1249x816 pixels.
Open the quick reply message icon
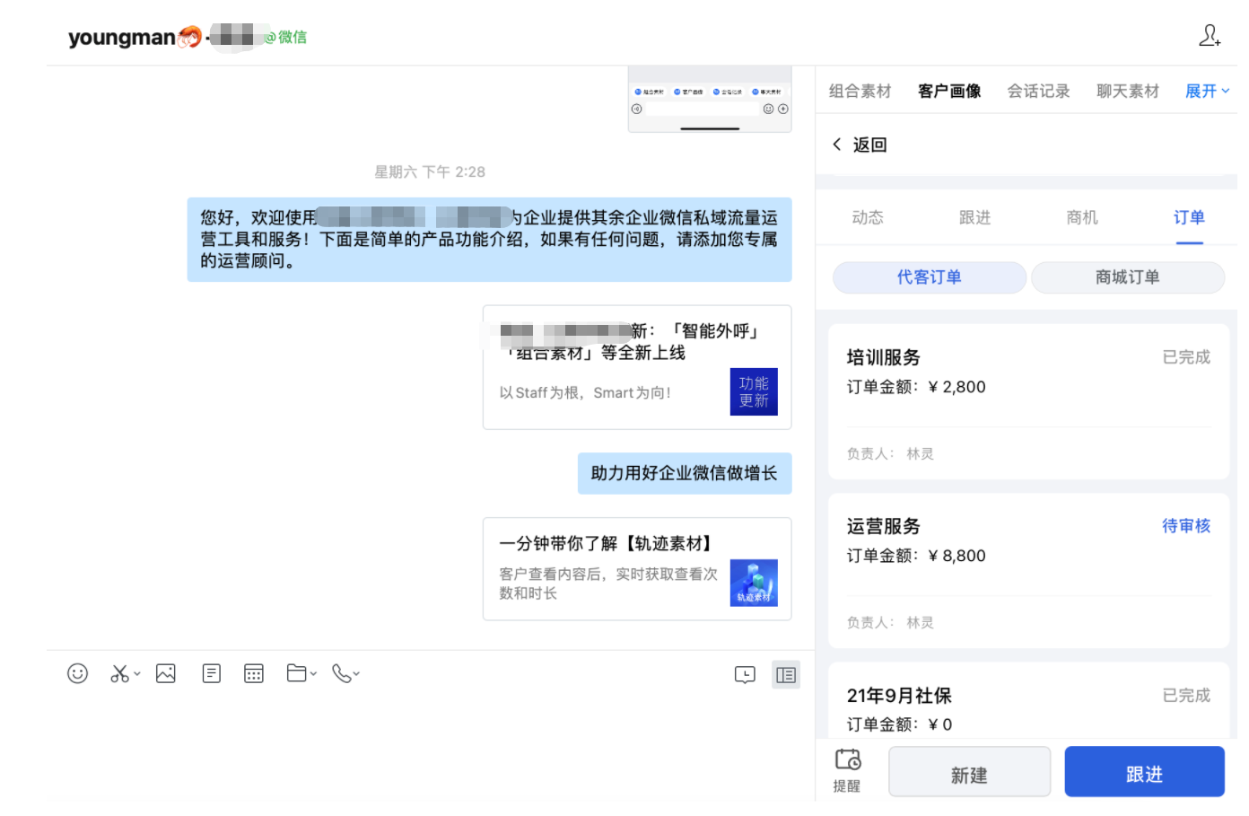(745, 675)
